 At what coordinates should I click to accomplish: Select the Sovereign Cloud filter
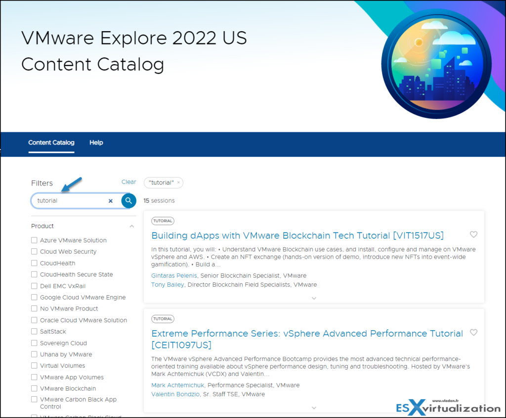tap(34, 343)
